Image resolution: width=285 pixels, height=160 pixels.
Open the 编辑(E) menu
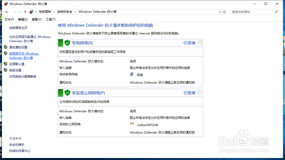pyautogui.click(x=23, y=19)
